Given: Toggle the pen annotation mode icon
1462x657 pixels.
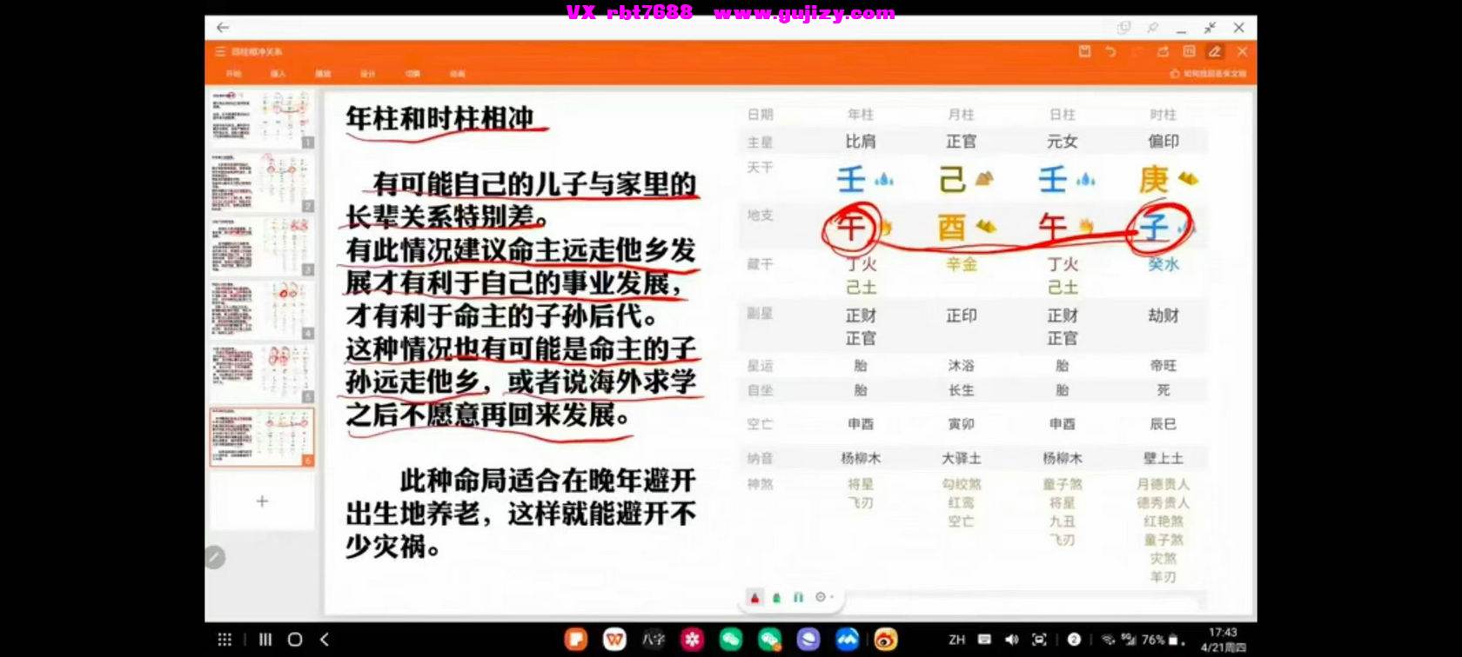Looking at the screenshot, I should 1215,51.
